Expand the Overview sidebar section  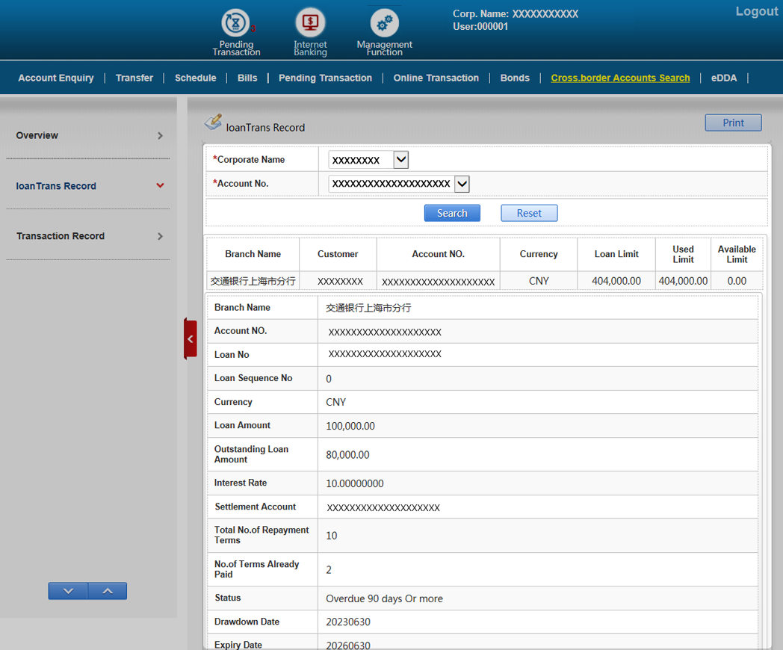[161, 136]
